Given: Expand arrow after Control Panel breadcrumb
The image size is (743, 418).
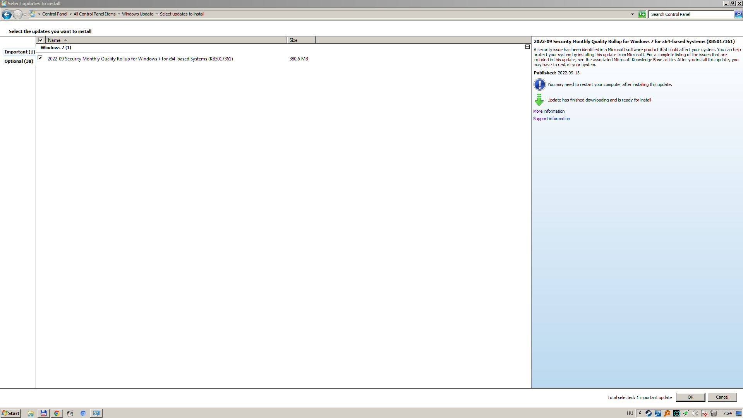Looking at the screenshot, I should click(70, 14).
